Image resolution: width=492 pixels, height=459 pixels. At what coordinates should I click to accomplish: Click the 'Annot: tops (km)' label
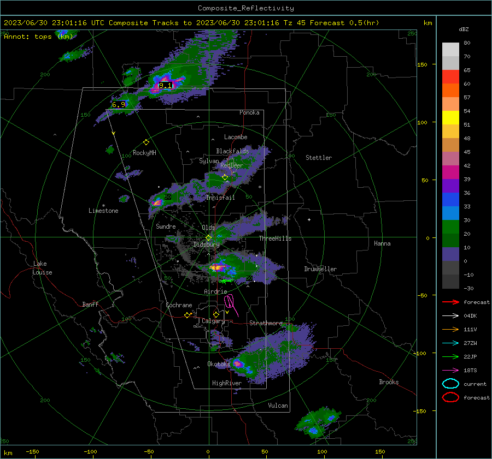[38, 37]
